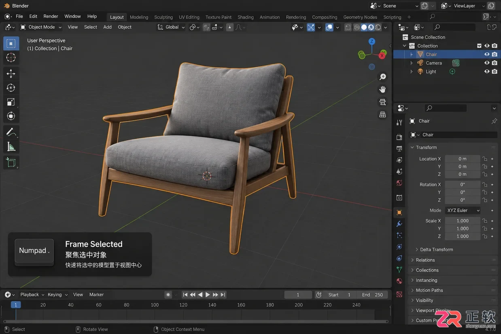The height and width of the screenshot is (334, 501).
Task: Select the Select Box tool
Action: [x=11, y=43]
